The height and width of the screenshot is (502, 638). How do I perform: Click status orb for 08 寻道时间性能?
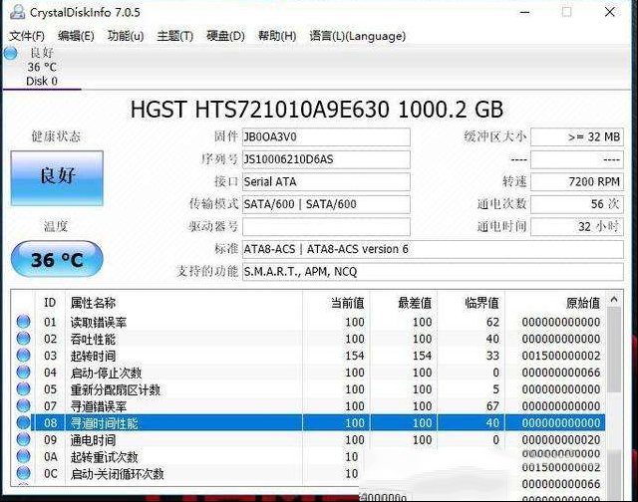click(x=24, y=422)
